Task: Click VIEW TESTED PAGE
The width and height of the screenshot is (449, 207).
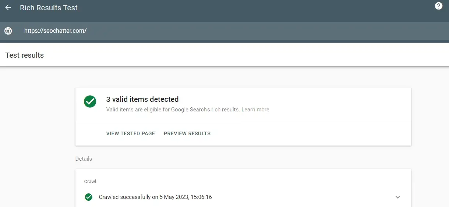Action: (131, 133)
